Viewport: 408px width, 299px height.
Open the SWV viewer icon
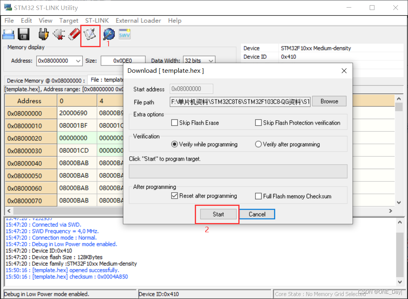[x=125, y=34]
